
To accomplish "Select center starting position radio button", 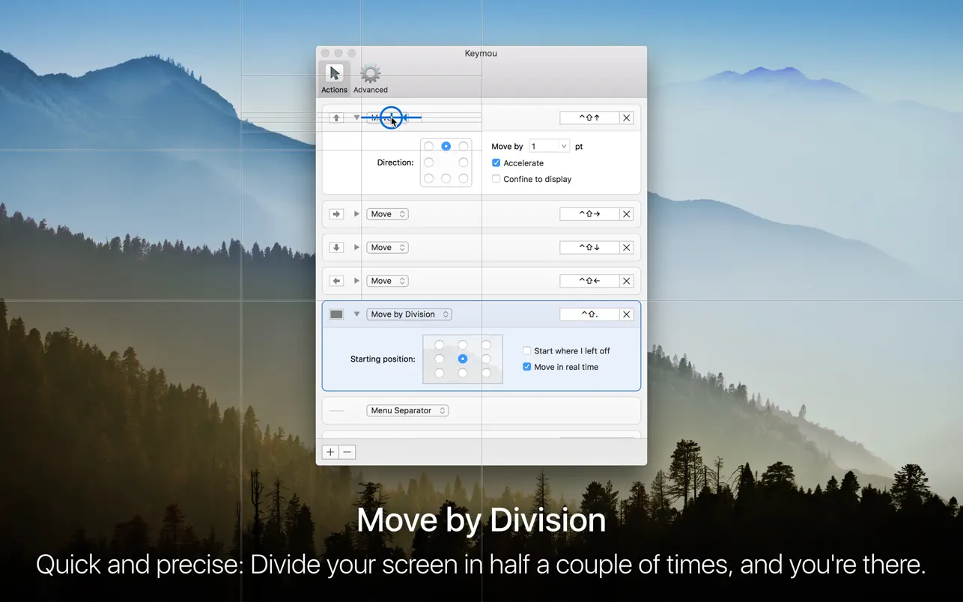I will (463, 359).
